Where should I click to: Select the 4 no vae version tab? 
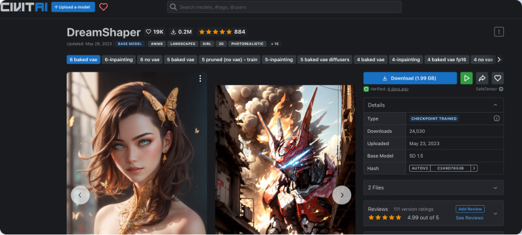tap(483, 60)
